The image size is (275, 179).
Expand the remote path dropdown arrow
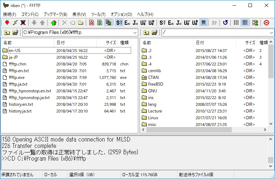271,33
